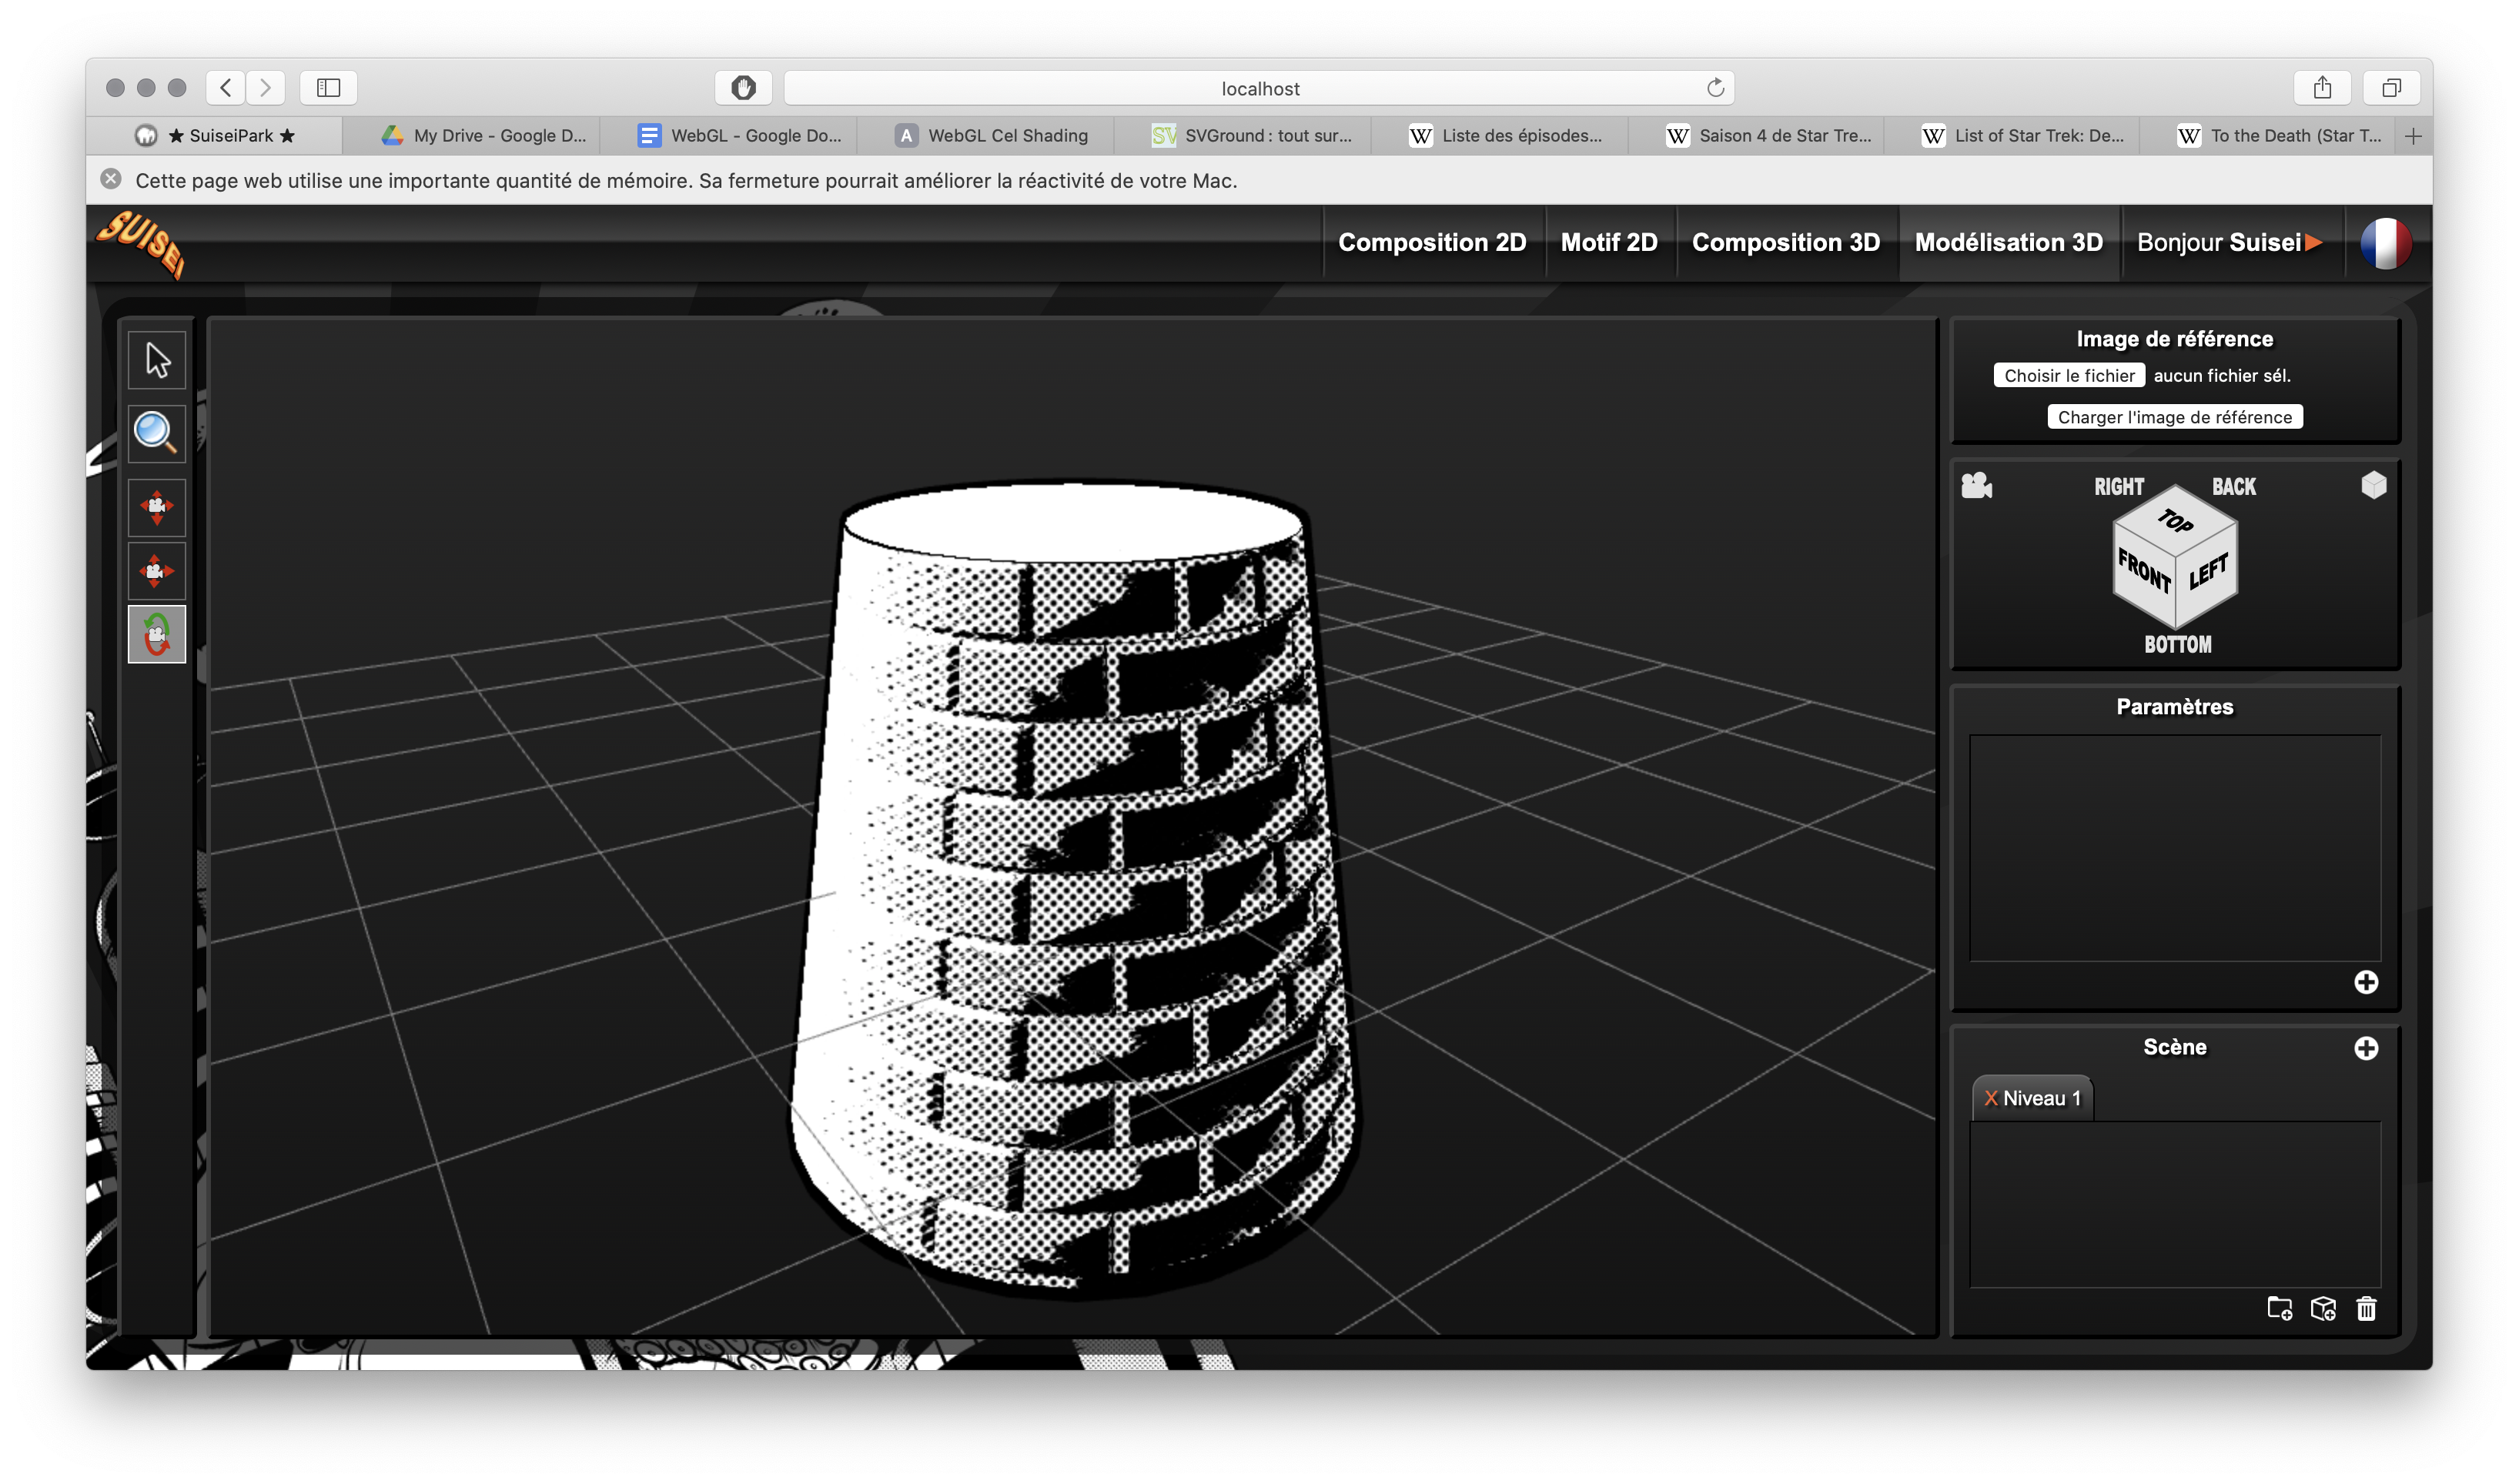Screen dimensions: 2519x1484
Task: Select the arrow/select tool
Action: pyautogui.click(x=157, y=360)
